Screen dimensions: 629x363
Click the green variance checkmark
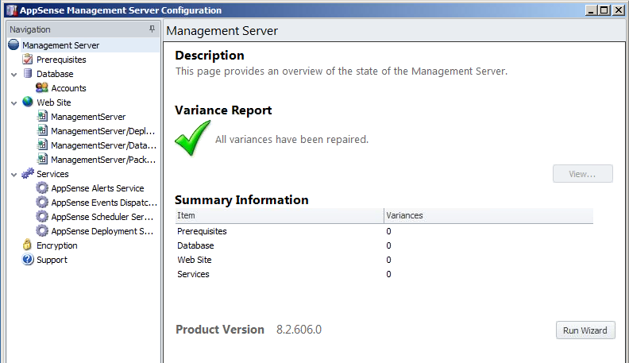tap(192, 137)
